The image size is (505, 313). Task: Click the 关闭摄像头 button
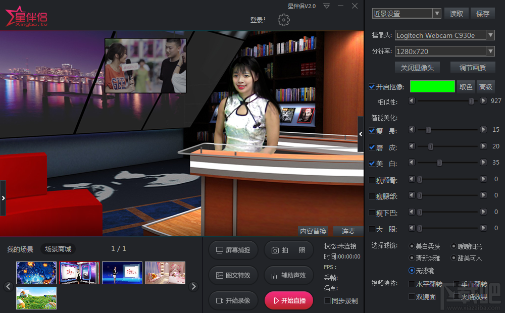(x=417, y=68)
